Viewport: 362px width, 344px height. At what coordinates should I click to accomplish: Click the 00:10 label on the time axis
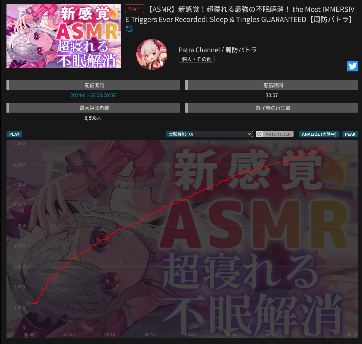click(110, 334)
